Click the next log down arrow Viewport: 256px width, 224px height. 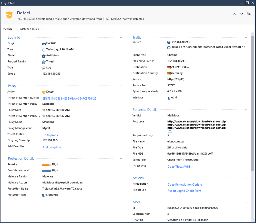[242, 14]
